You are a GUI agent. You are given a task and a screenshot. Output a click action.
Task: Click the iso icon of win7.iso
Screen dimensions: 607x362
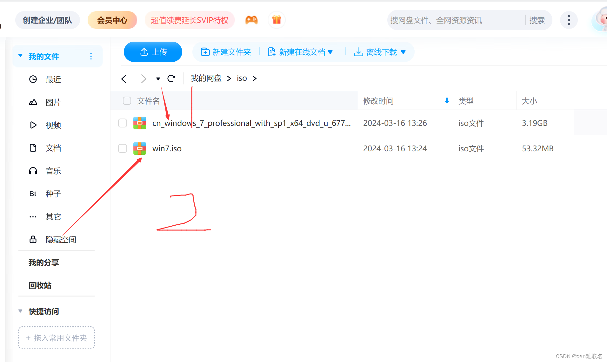[x=140, y=148]
